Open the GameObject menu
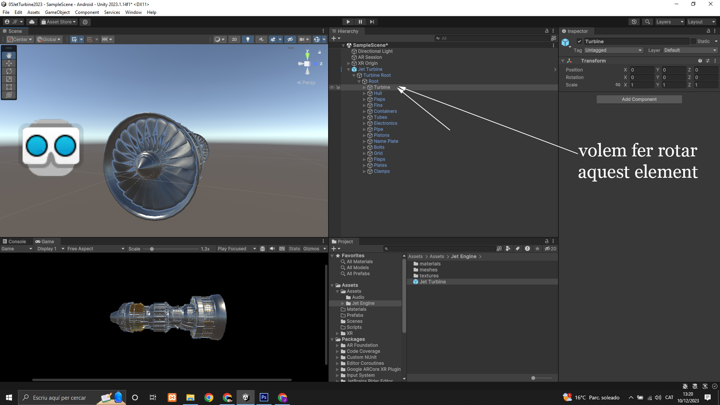720x405 pixels. [x=57, y=12]
